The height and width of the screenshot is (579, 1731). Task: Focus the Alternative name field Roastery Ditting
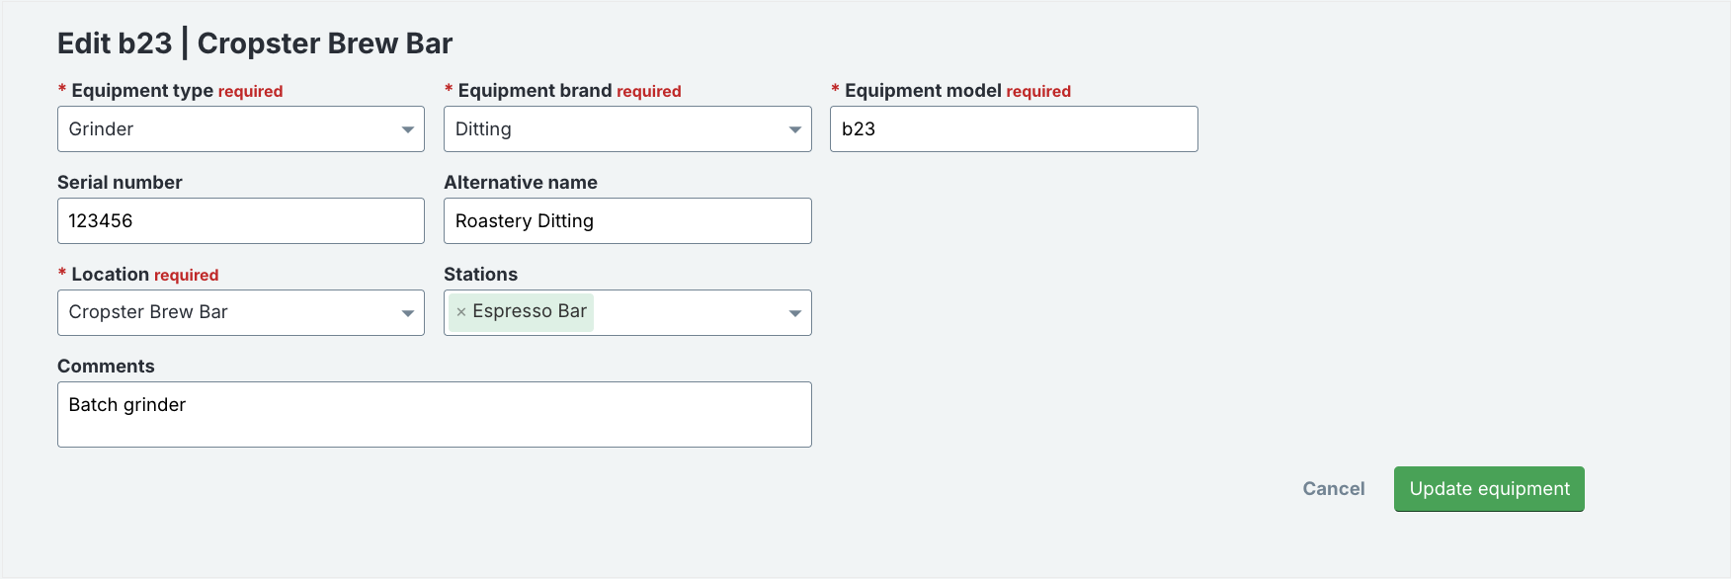click(627, 221)
